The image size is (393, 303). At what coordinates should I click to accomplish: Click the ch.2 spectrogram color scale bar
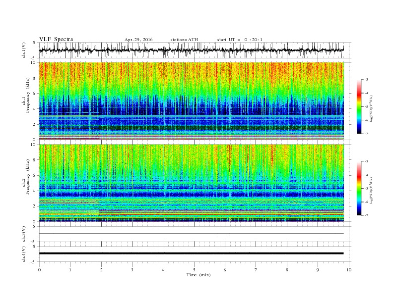point(359,189)
